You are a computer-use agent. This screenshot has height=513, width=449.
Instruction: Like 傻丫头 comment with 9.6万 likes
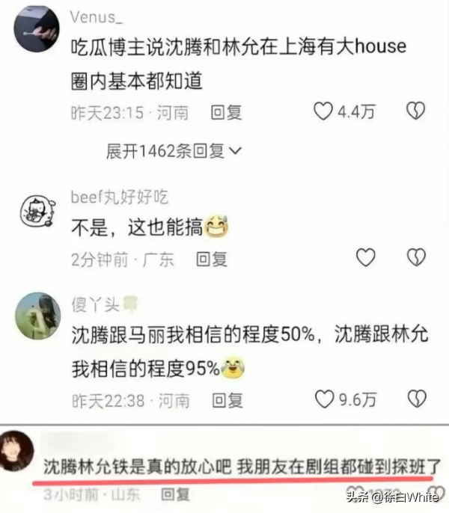coord(325,399)
